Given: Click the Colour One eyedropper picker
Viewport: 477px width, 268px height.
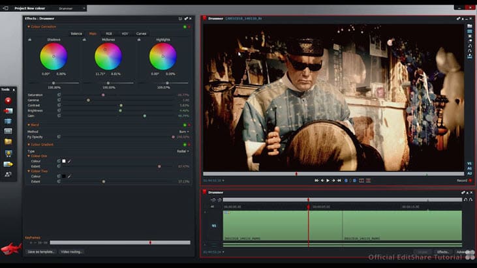Looking at the screenshot, I should pos(69,160).
